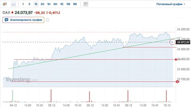
Task: Switch to the 30-minute interval
Action: coord(42,4)
